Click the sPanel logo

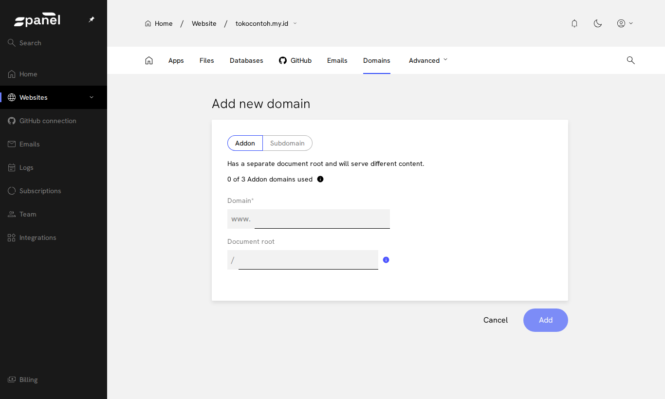pyautogui.click(x=37, y=20)
